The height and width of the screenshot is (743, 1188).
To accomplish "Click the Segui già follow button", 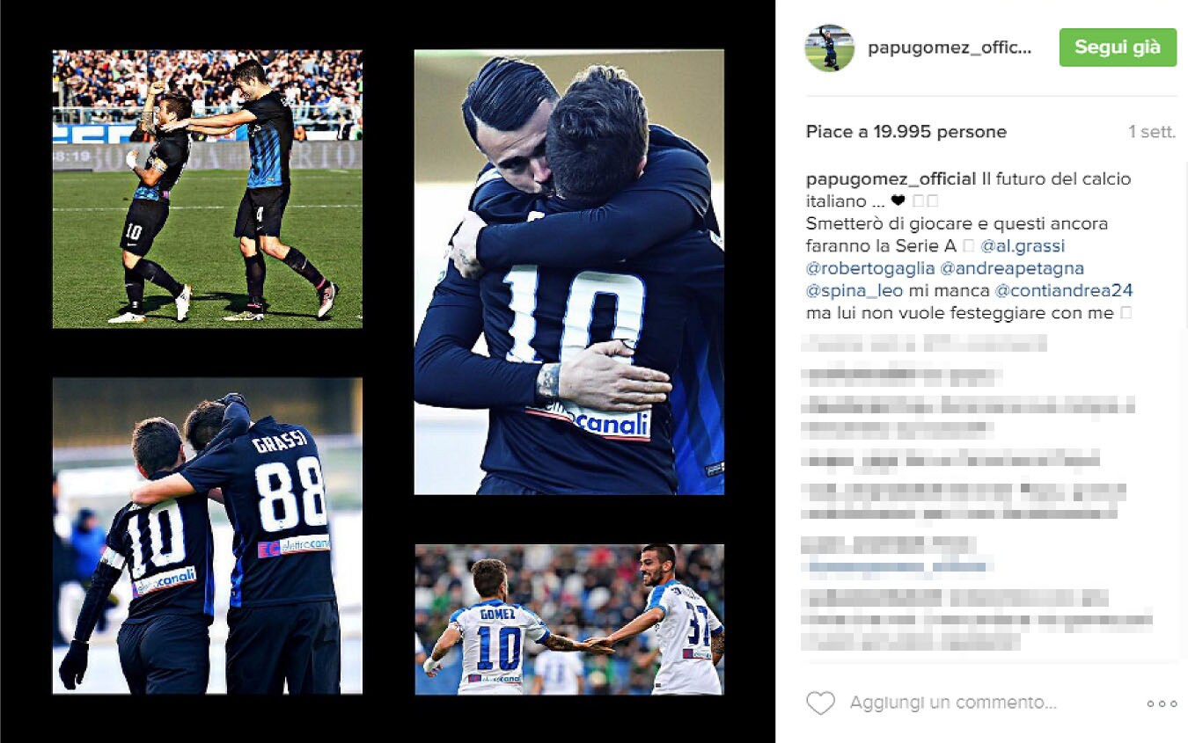I will pos(1118,47).
